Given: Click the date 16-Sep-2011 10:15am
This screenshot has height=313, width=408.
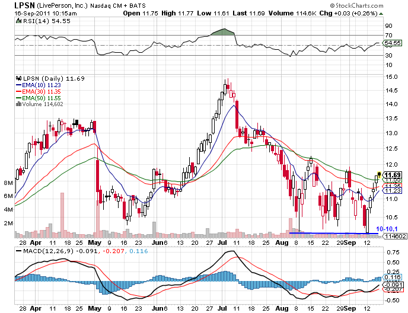Looking at the screenshot, I should 46,13.
